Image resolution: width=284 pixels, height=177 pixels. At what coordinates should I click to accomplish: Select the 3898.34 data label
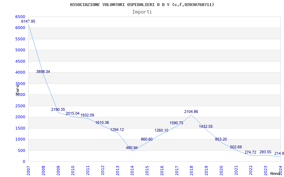(43, 72)
